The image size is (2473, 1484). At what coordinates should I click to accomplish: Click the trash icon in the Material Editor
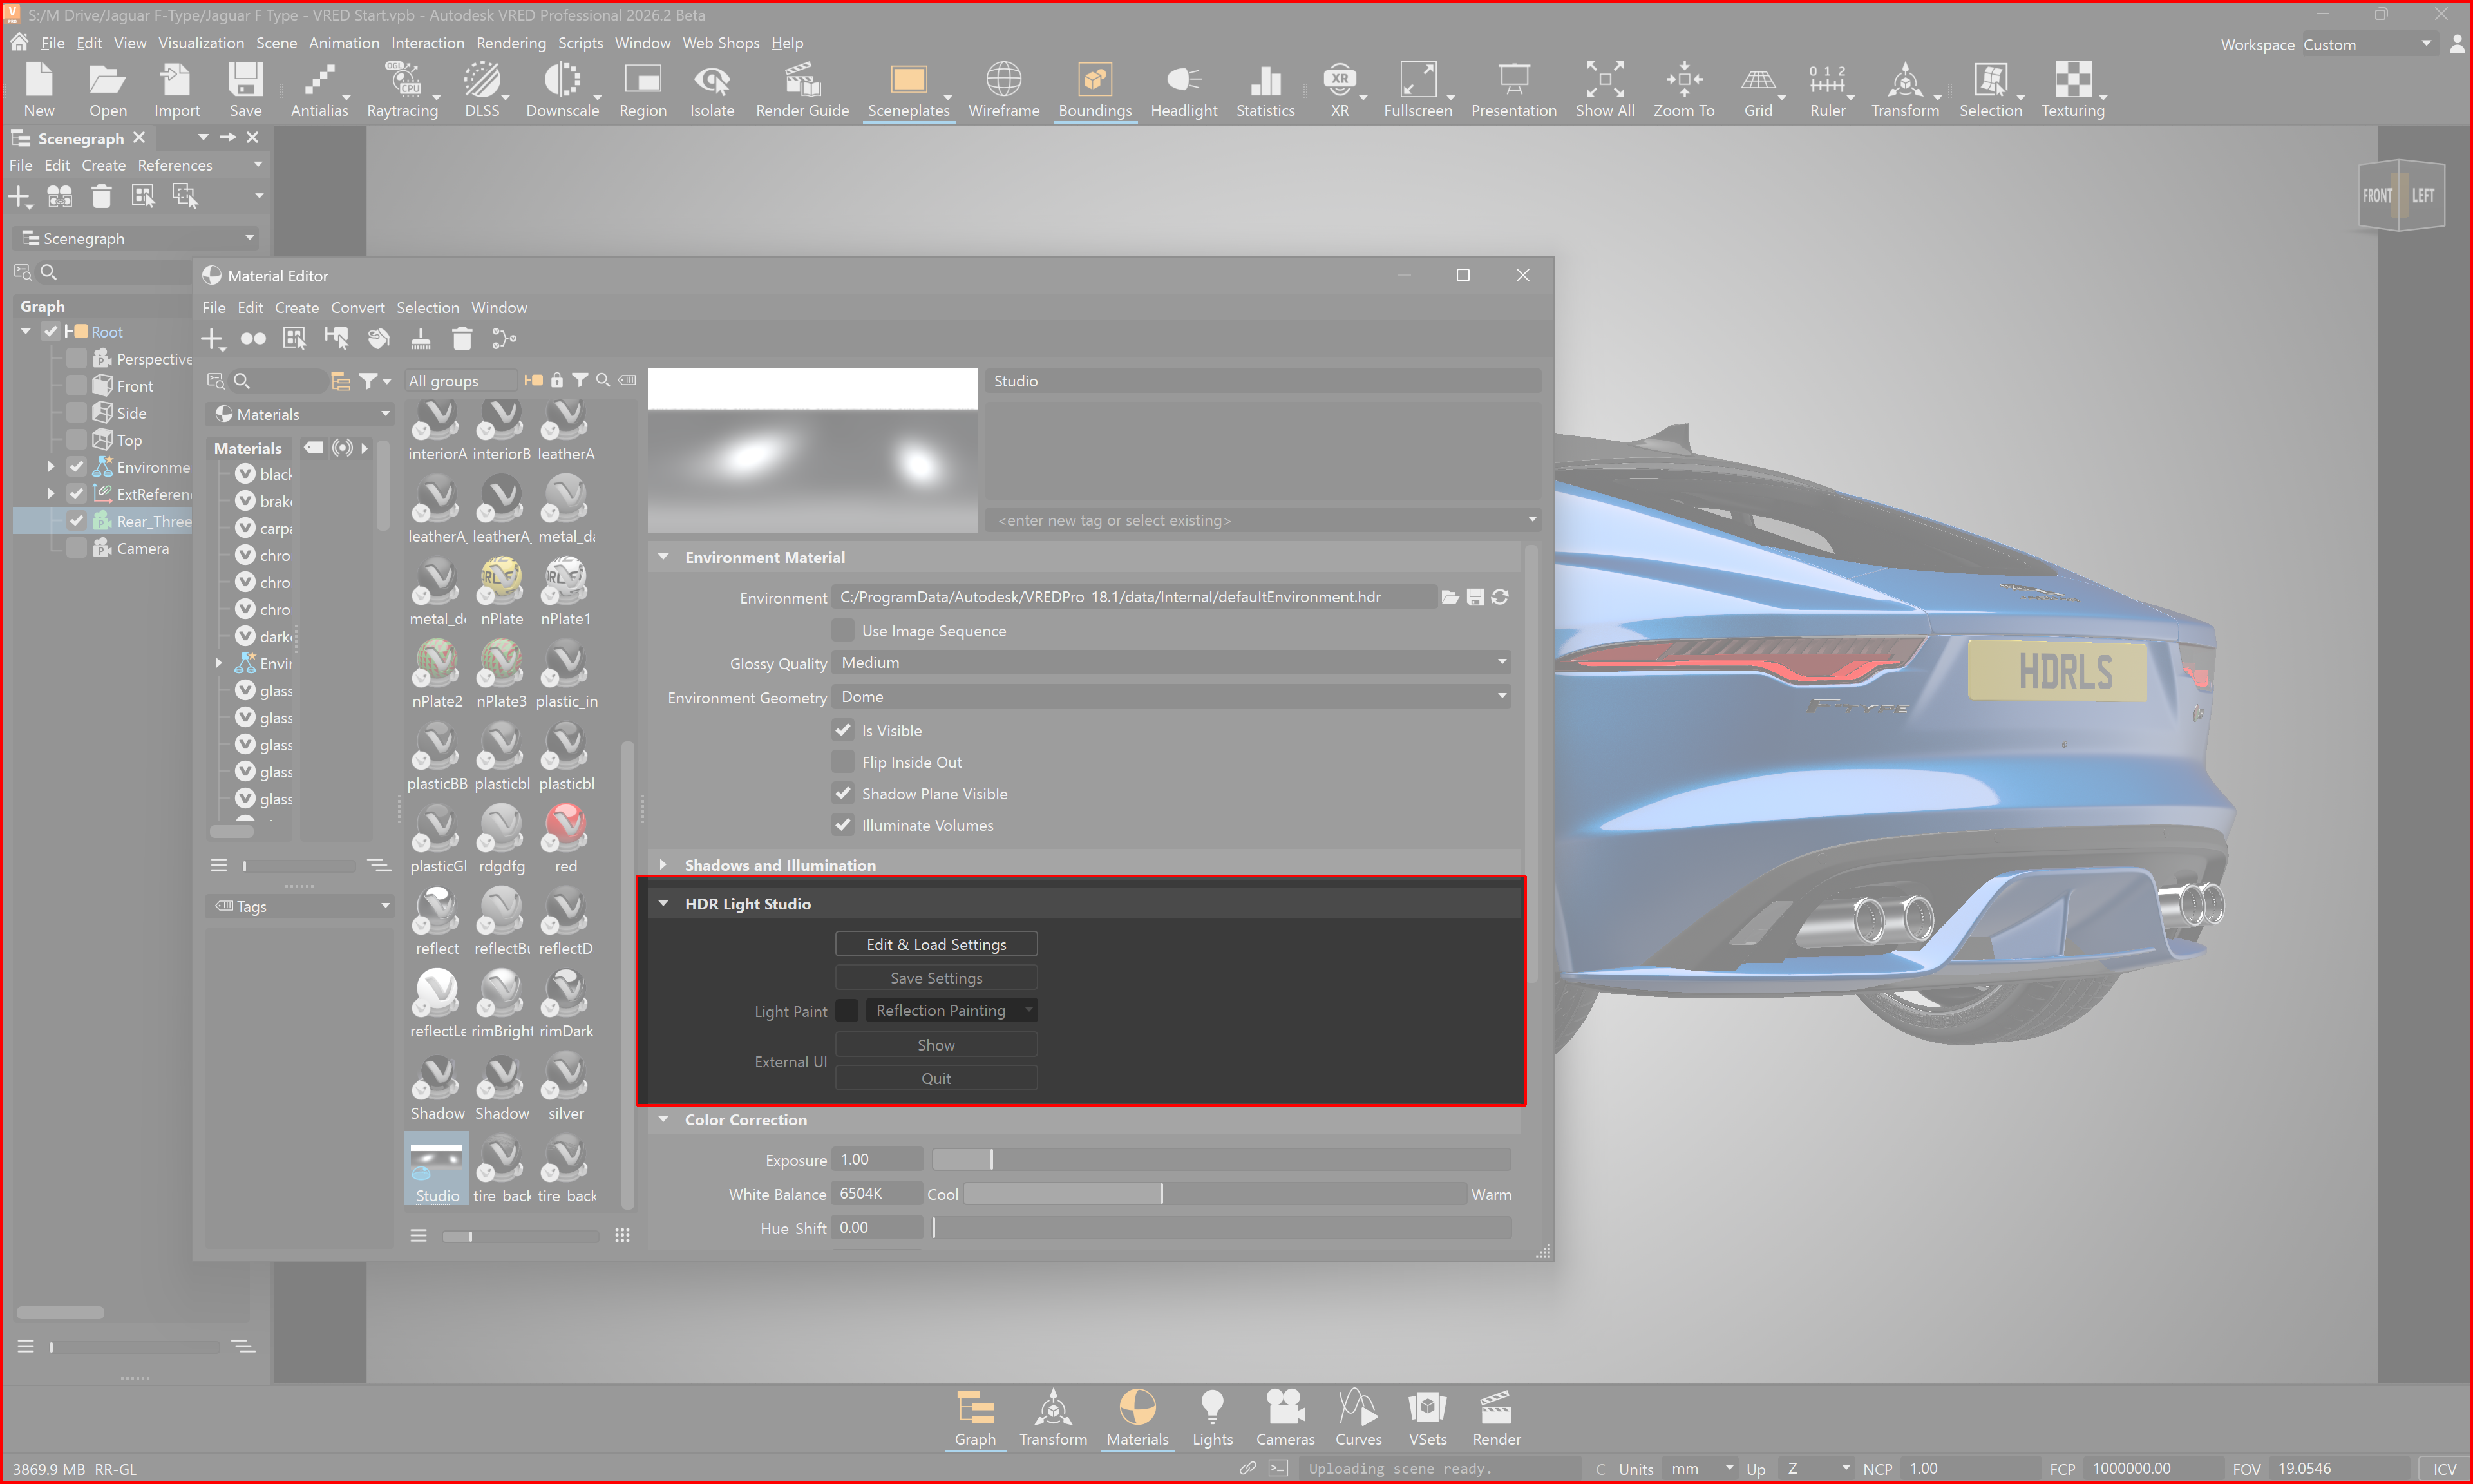click(x=462, y=339)
